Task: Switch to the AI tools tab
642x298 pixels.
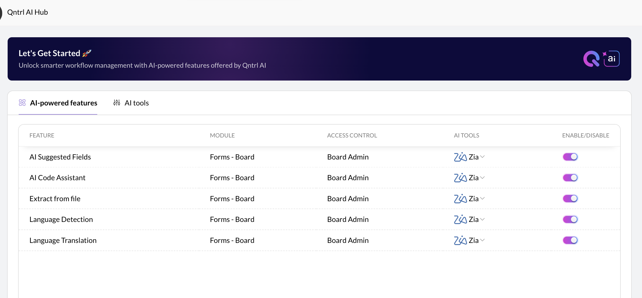Action: point(136,103)
